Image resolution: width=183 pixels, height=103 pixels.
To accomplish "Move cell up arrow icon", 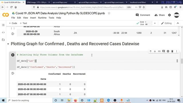I will click(x=151, y=51).
